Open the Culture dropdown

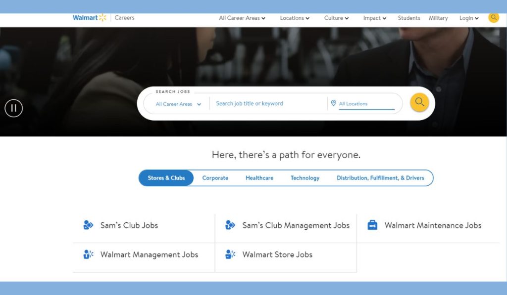click(x=336, y=18)
